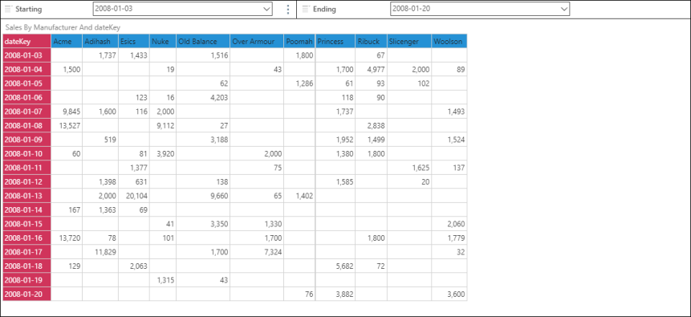
Task: Select the Nuke column header
Action: click(163, 42)
